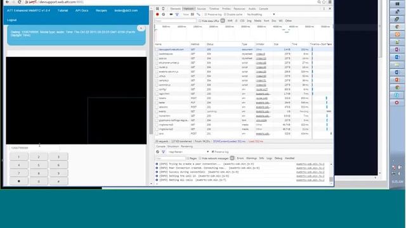Image resolution: width=406 pixels, height=228 pixels.
Task: Toggle the Network filter funnel icon
Action: [x=177, y=15]
